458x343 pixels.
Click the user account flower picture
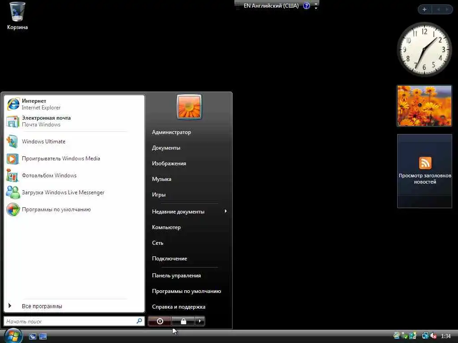[189, 106]
